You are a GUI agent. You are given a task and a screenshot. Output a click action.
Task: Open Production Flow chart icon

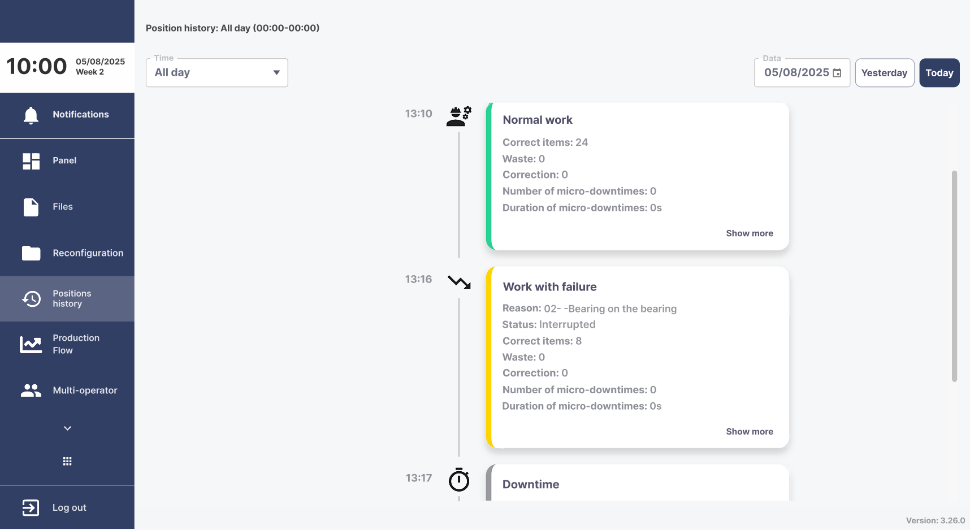point(31,345)
